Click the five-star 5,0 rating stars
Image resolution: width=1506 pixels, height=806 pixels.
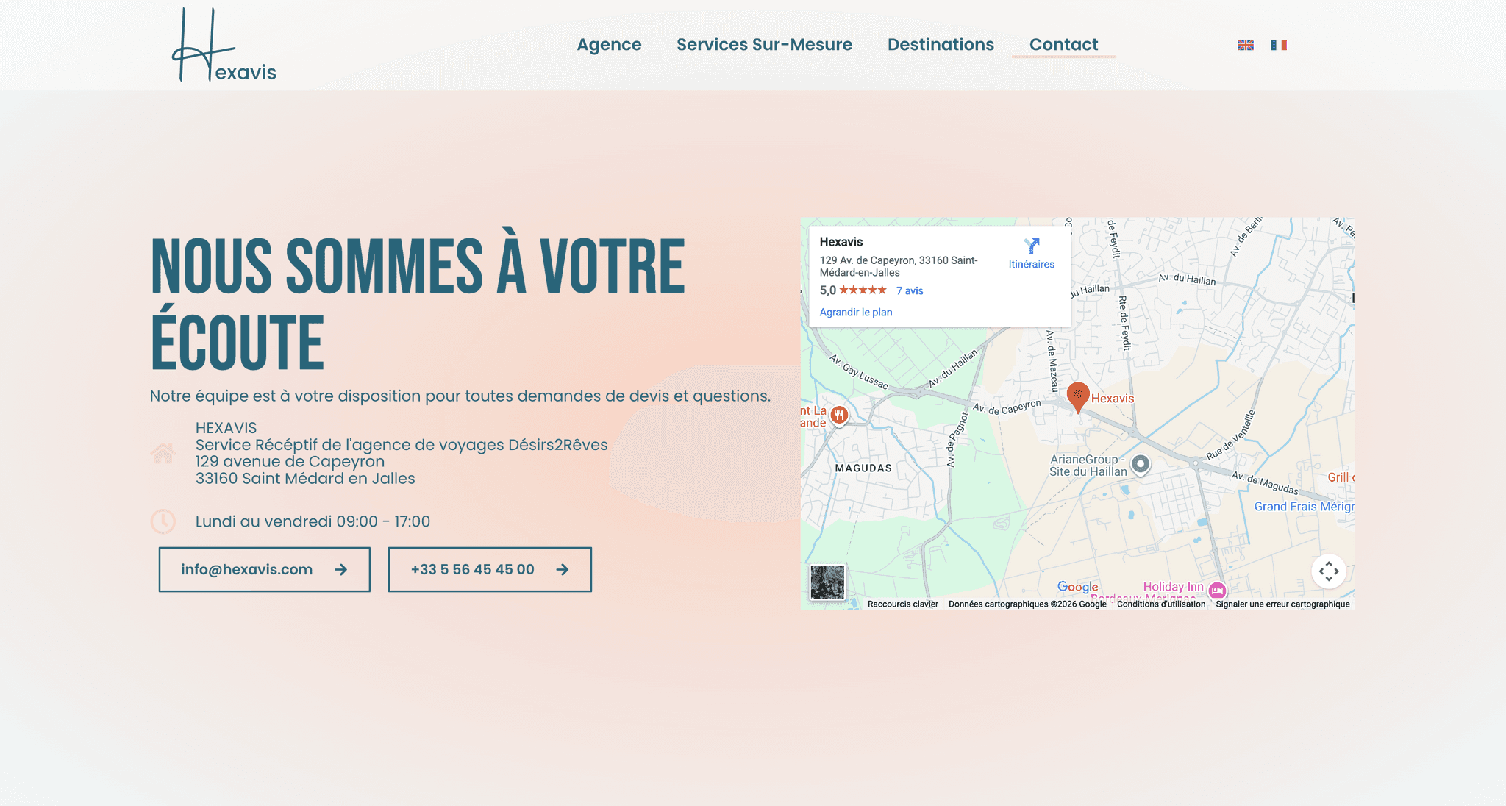[x=864, y=290]
